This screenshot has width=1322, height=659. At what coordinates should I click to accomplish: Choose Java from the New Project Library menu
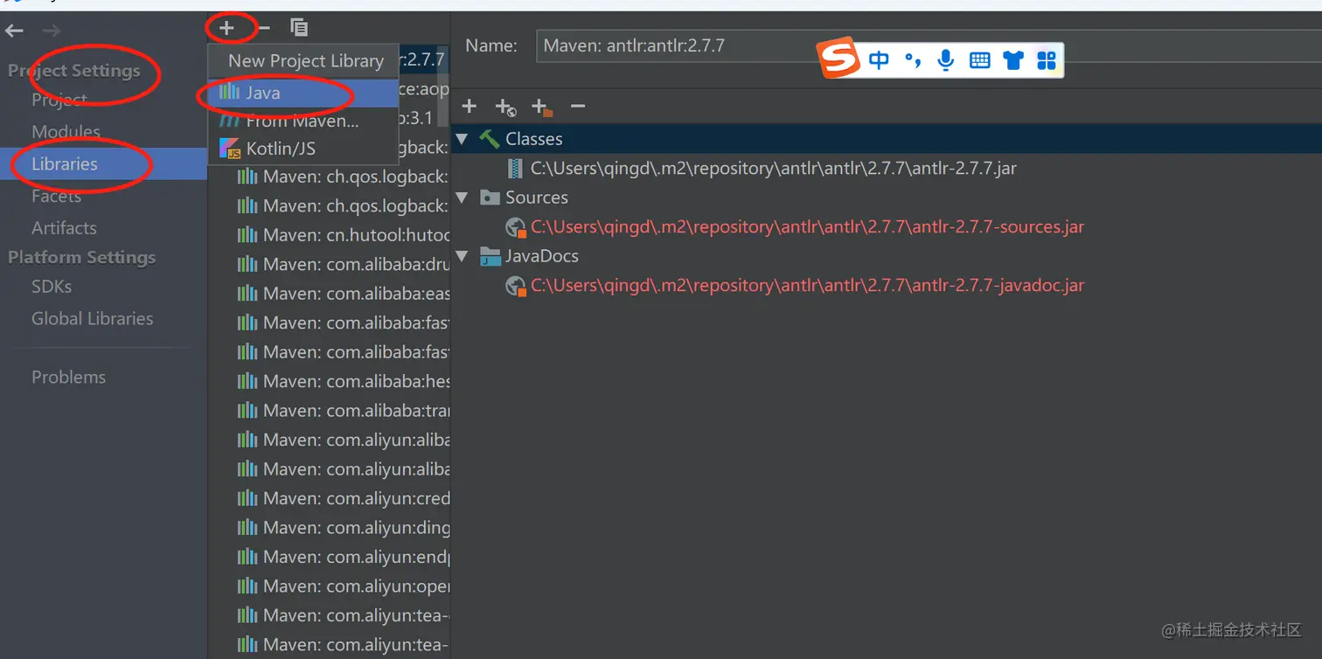click(303, 93)
